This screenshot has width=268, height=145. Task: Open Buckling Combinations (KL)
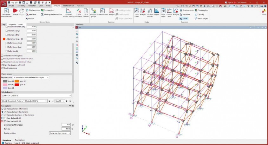(102, 12)
